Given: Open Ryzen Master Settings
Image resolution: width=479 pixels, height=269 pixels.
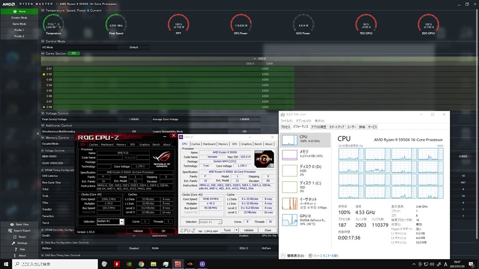Looking at the screenshot, I should point(19,243).
